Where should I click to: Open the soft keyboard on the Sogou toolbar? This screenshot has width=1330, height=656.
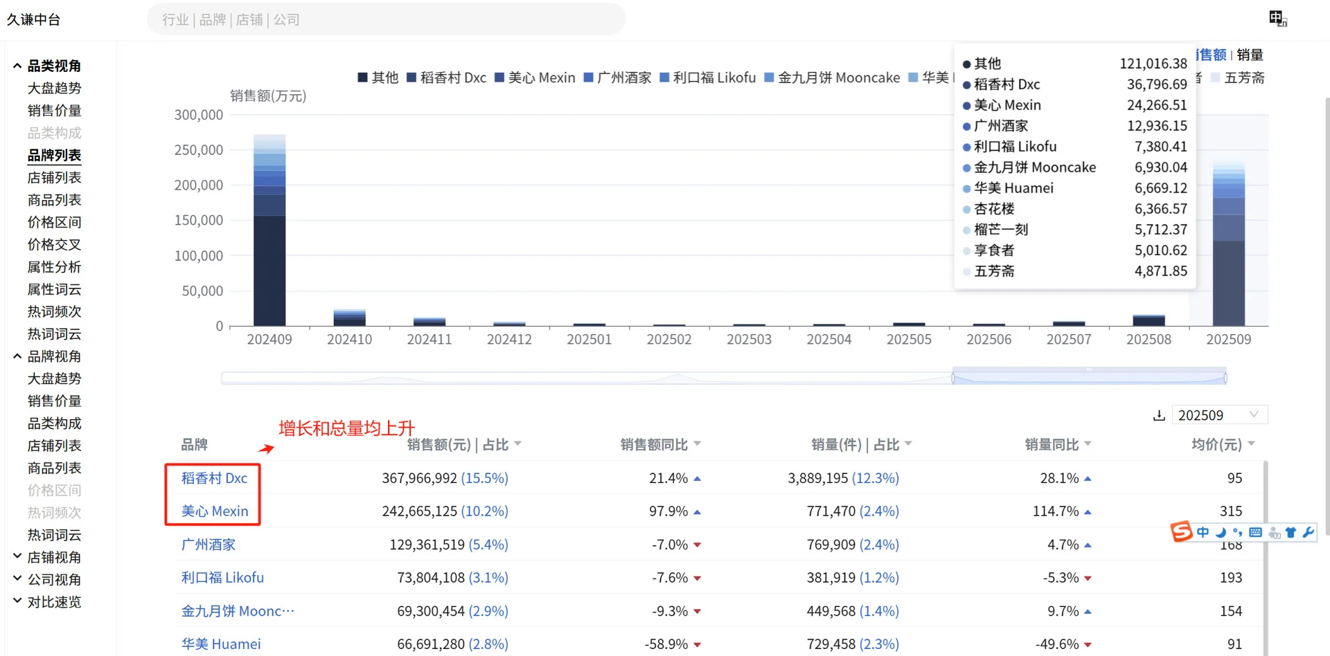pos(1255,532)
